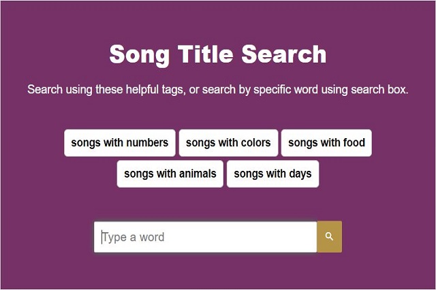Click the white text field under the tags
Viewport: 436px width, 290px height.
(x=205, y=237)
